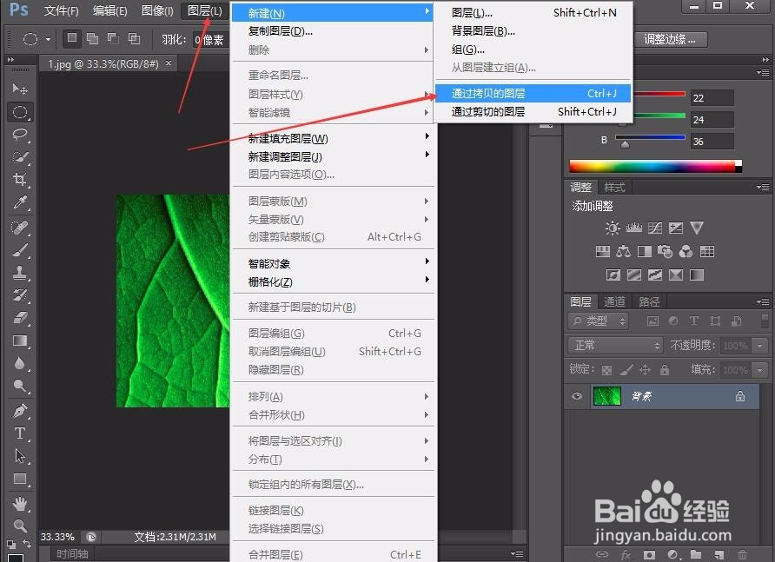775x562 pixels.
Task: Hide the Background layer with the eye toggle
Action: tap(576, 397)
